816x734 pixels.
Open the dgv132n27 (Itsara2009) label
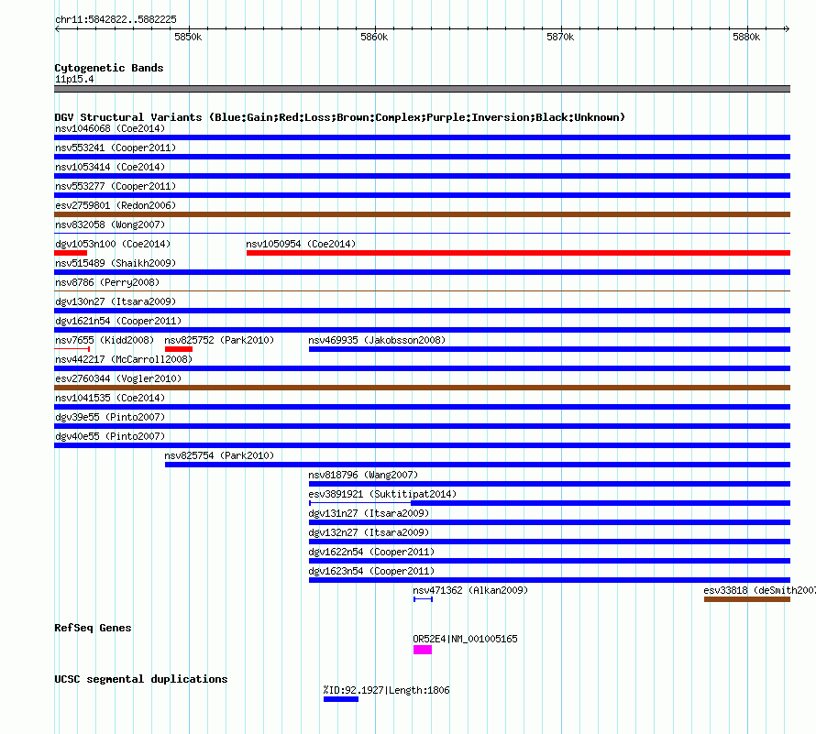369,532
